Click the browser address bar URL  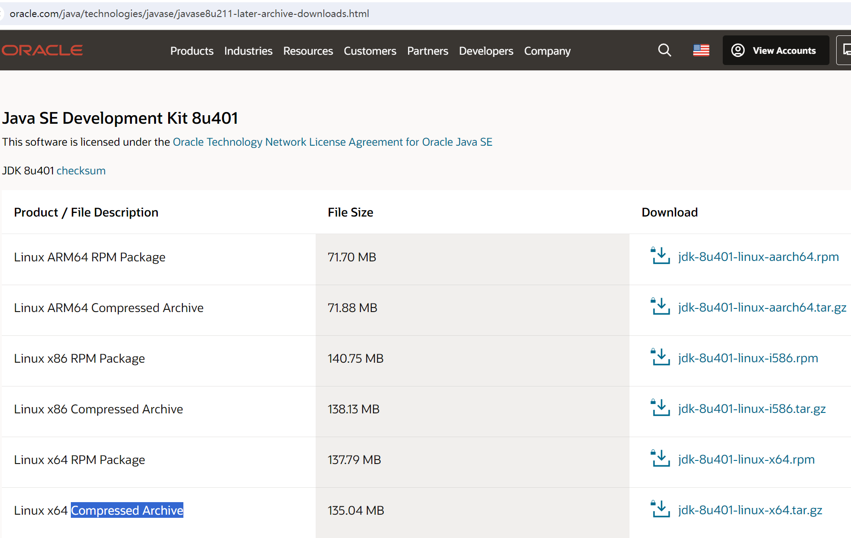click(x=189, y=14)
